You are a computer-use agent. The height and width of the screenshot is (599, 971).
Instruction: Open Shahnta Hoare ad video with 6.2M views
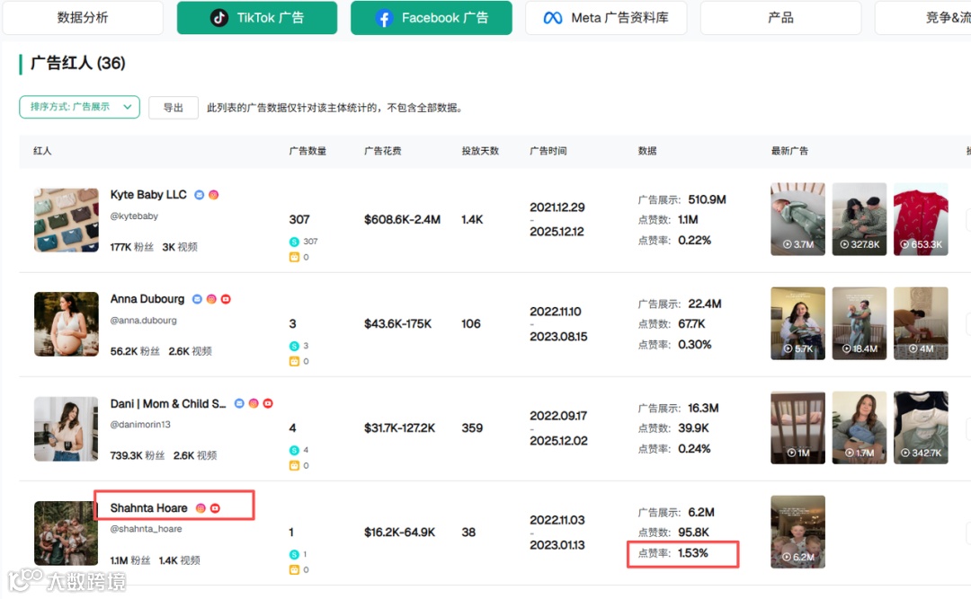[797, 532]
